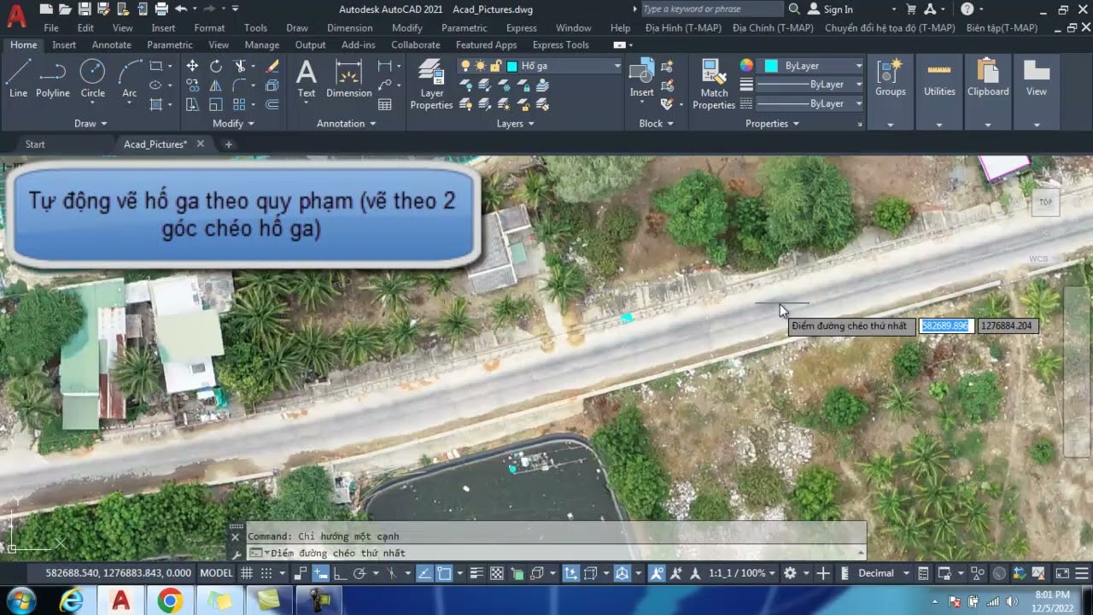1093x615 pixels.
Task: Click the cyan ByLayer object color swatch
Action: (771, 66)
